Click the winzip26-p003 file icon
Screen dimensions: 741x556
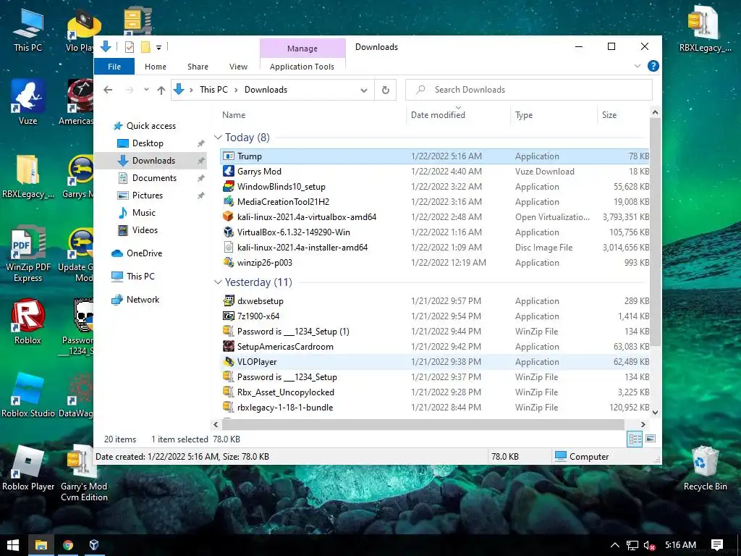coord(229,262)
